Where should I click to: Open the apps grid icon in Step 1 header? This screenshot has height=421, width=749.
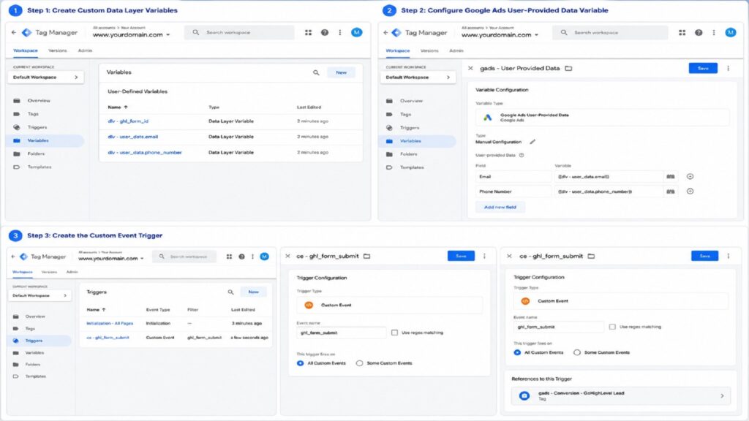point(308,32)
